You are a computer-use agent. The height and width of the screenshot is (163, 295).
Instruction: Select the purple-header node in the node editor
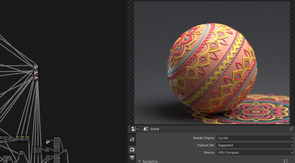(x=47, y=150)
